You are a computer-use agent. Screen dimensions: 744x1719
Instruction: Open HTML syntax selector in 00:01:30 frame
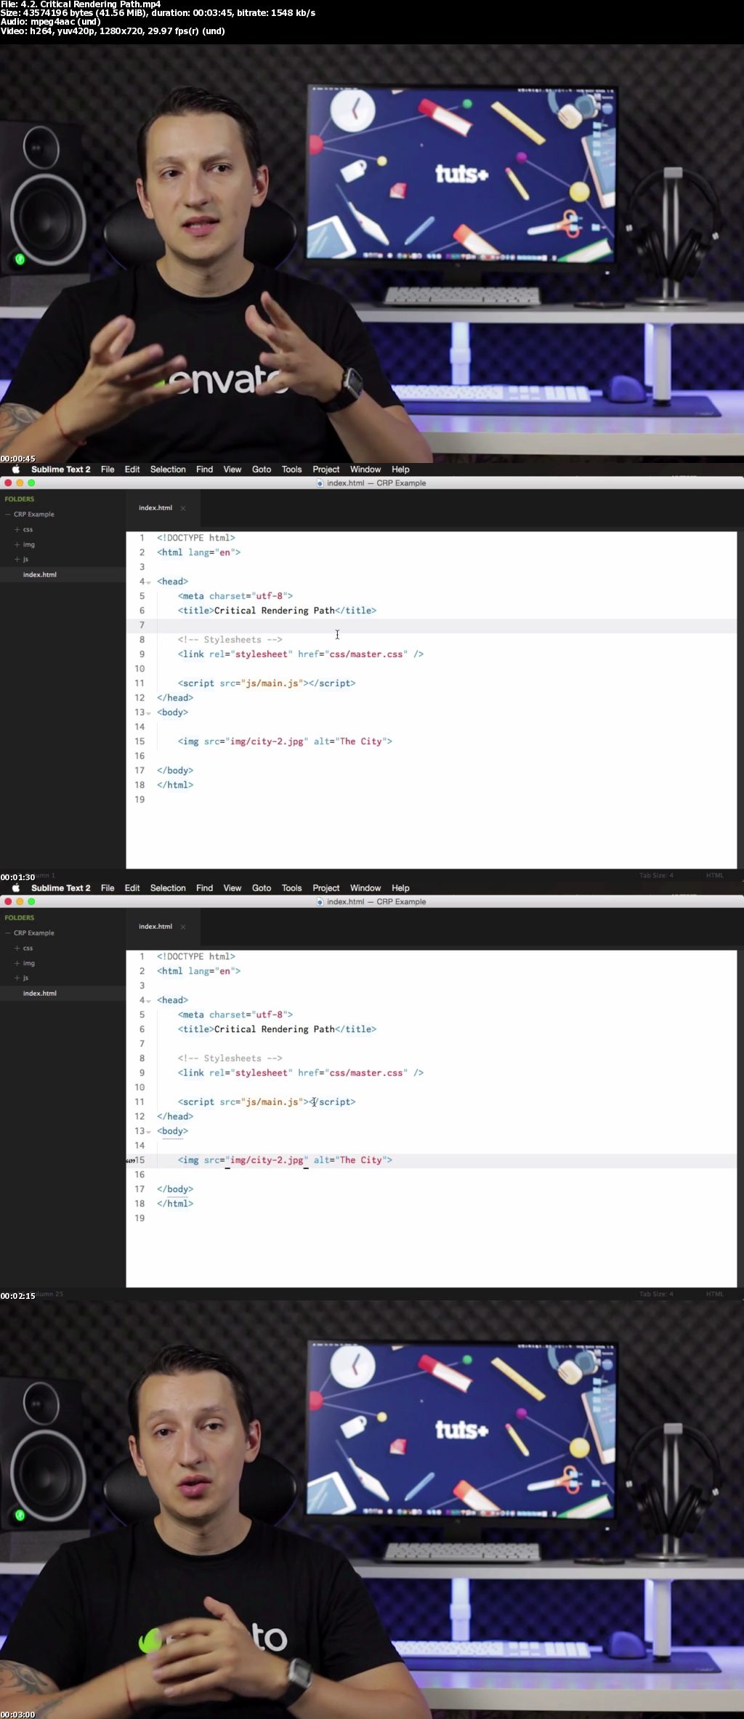click(714, 875)
